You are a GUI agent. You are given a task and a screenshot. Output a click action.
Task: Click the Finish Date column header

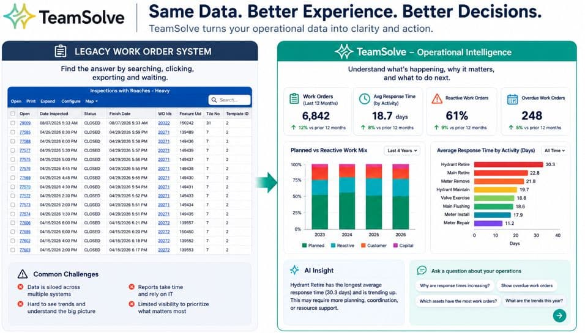pyautogui.click(x=120, y=114)
